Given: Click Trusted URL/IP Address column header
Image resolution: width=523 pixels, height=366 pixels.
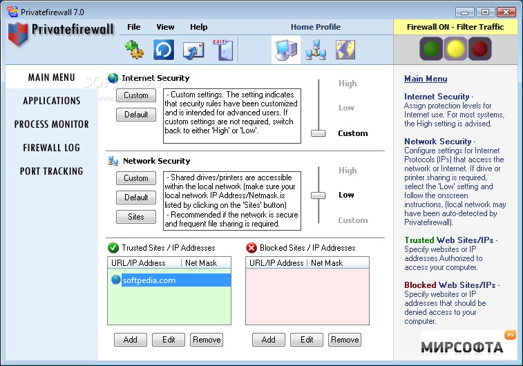Looking at the screenshot, I should coord(144,262).
